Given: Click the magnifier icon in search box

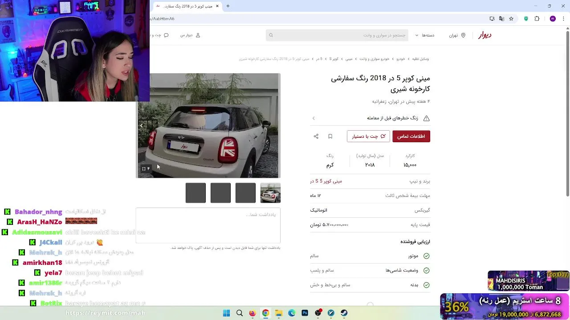Looking at the screenshot, I should click(x=271, y=35).
